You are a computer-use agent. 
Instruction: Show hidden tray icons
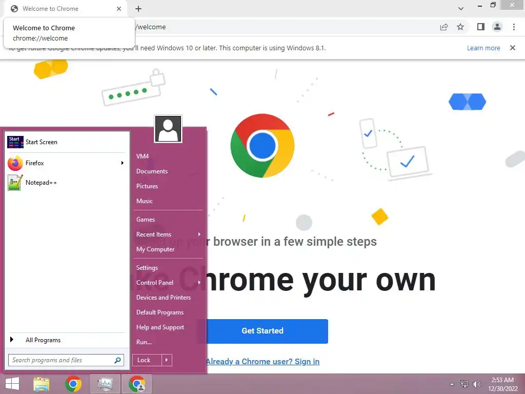click(452, 384)
